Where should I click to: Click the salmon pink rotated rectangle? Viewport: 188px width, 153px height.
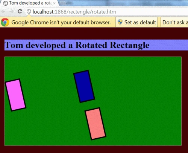tap(96, 124)
